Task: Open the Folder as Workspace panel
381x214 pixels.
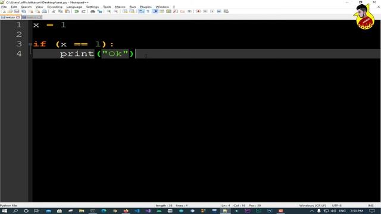Action: coord(183,11)
